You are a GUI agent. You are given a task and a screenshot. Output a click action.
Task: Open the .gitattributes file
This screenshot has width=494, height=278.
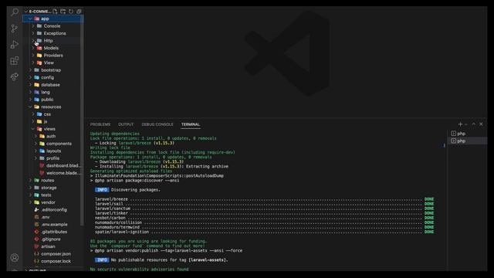tap(54, 232)
